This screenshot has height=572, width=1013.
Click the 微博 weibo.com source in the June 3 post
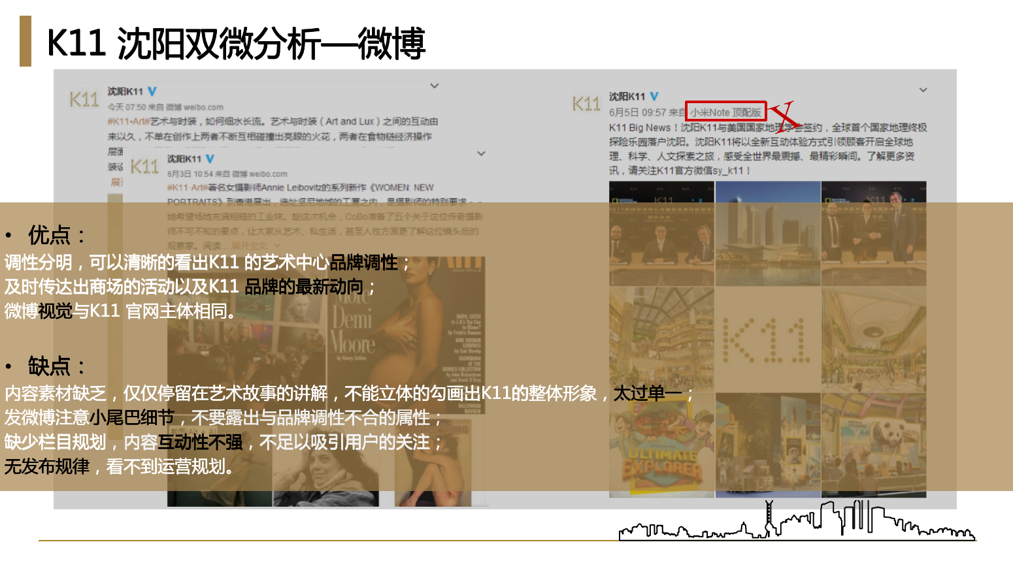tap(258, 174)
